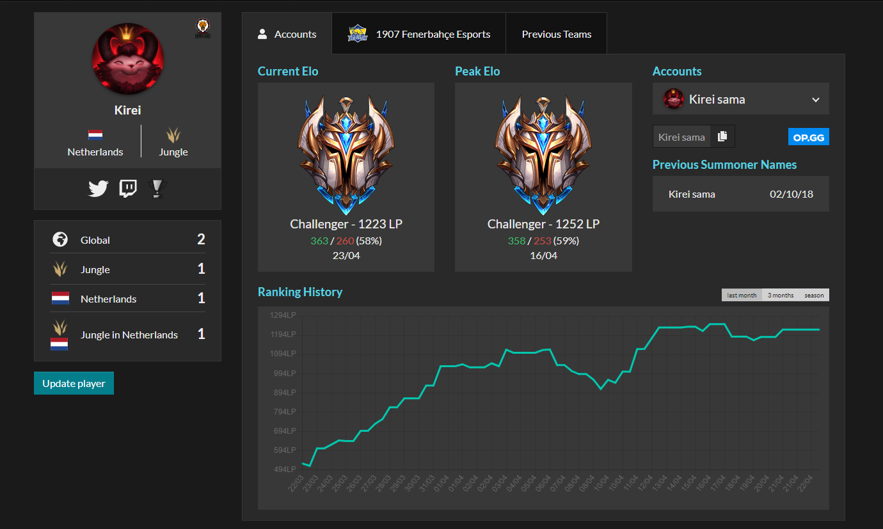Click the Current Elo Challenger emblem
The height and width of the screenshot is (529, 883).
(x=346, y=155)
